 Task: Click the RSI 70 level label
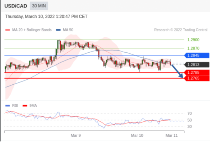point(189,114)
